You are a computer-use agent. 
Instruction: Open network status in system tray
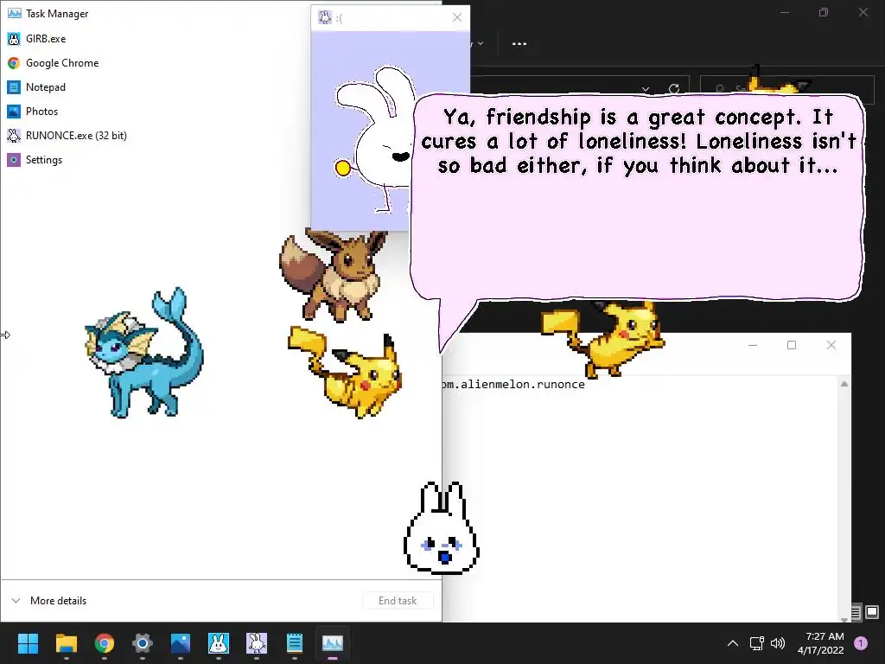(x=756, y=643)
